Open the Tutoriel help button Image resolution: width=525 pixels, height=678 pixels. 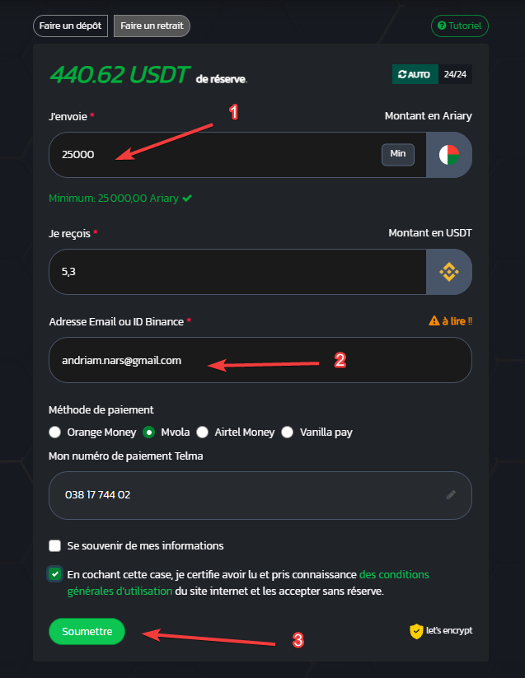click(x=460, y=26)
